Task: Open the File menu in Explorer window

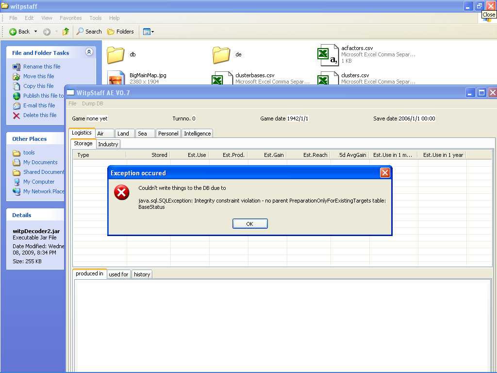Action: [13, 18]
